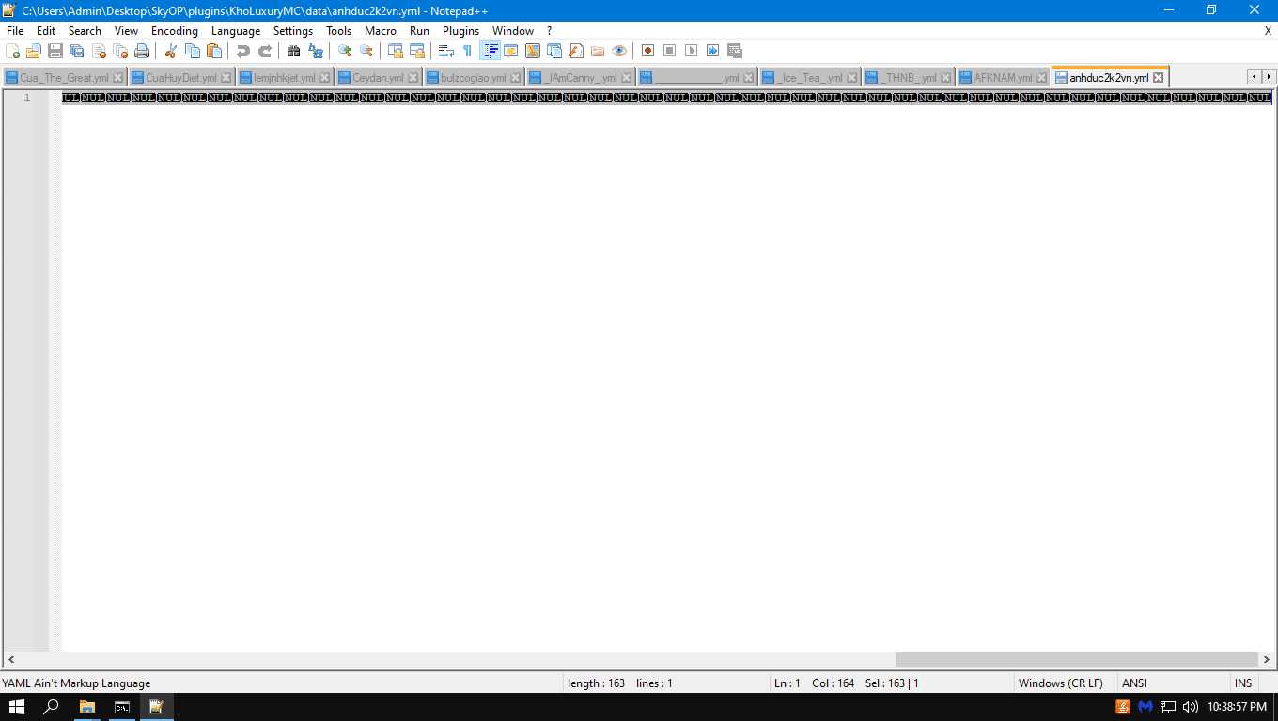Click the Windows (CR LF) status bar field

[1060, 683]
